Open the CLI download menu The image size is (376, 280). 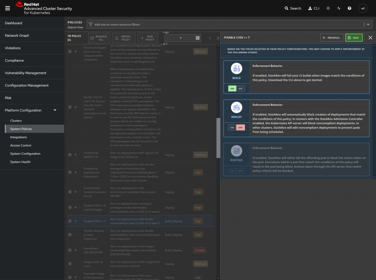coord(314,8)
